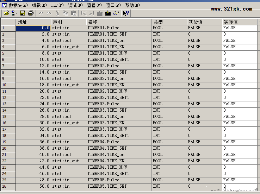260x194 pixels.
Task: Toggle the Monitor glasses icon
Action: (116, 13)
